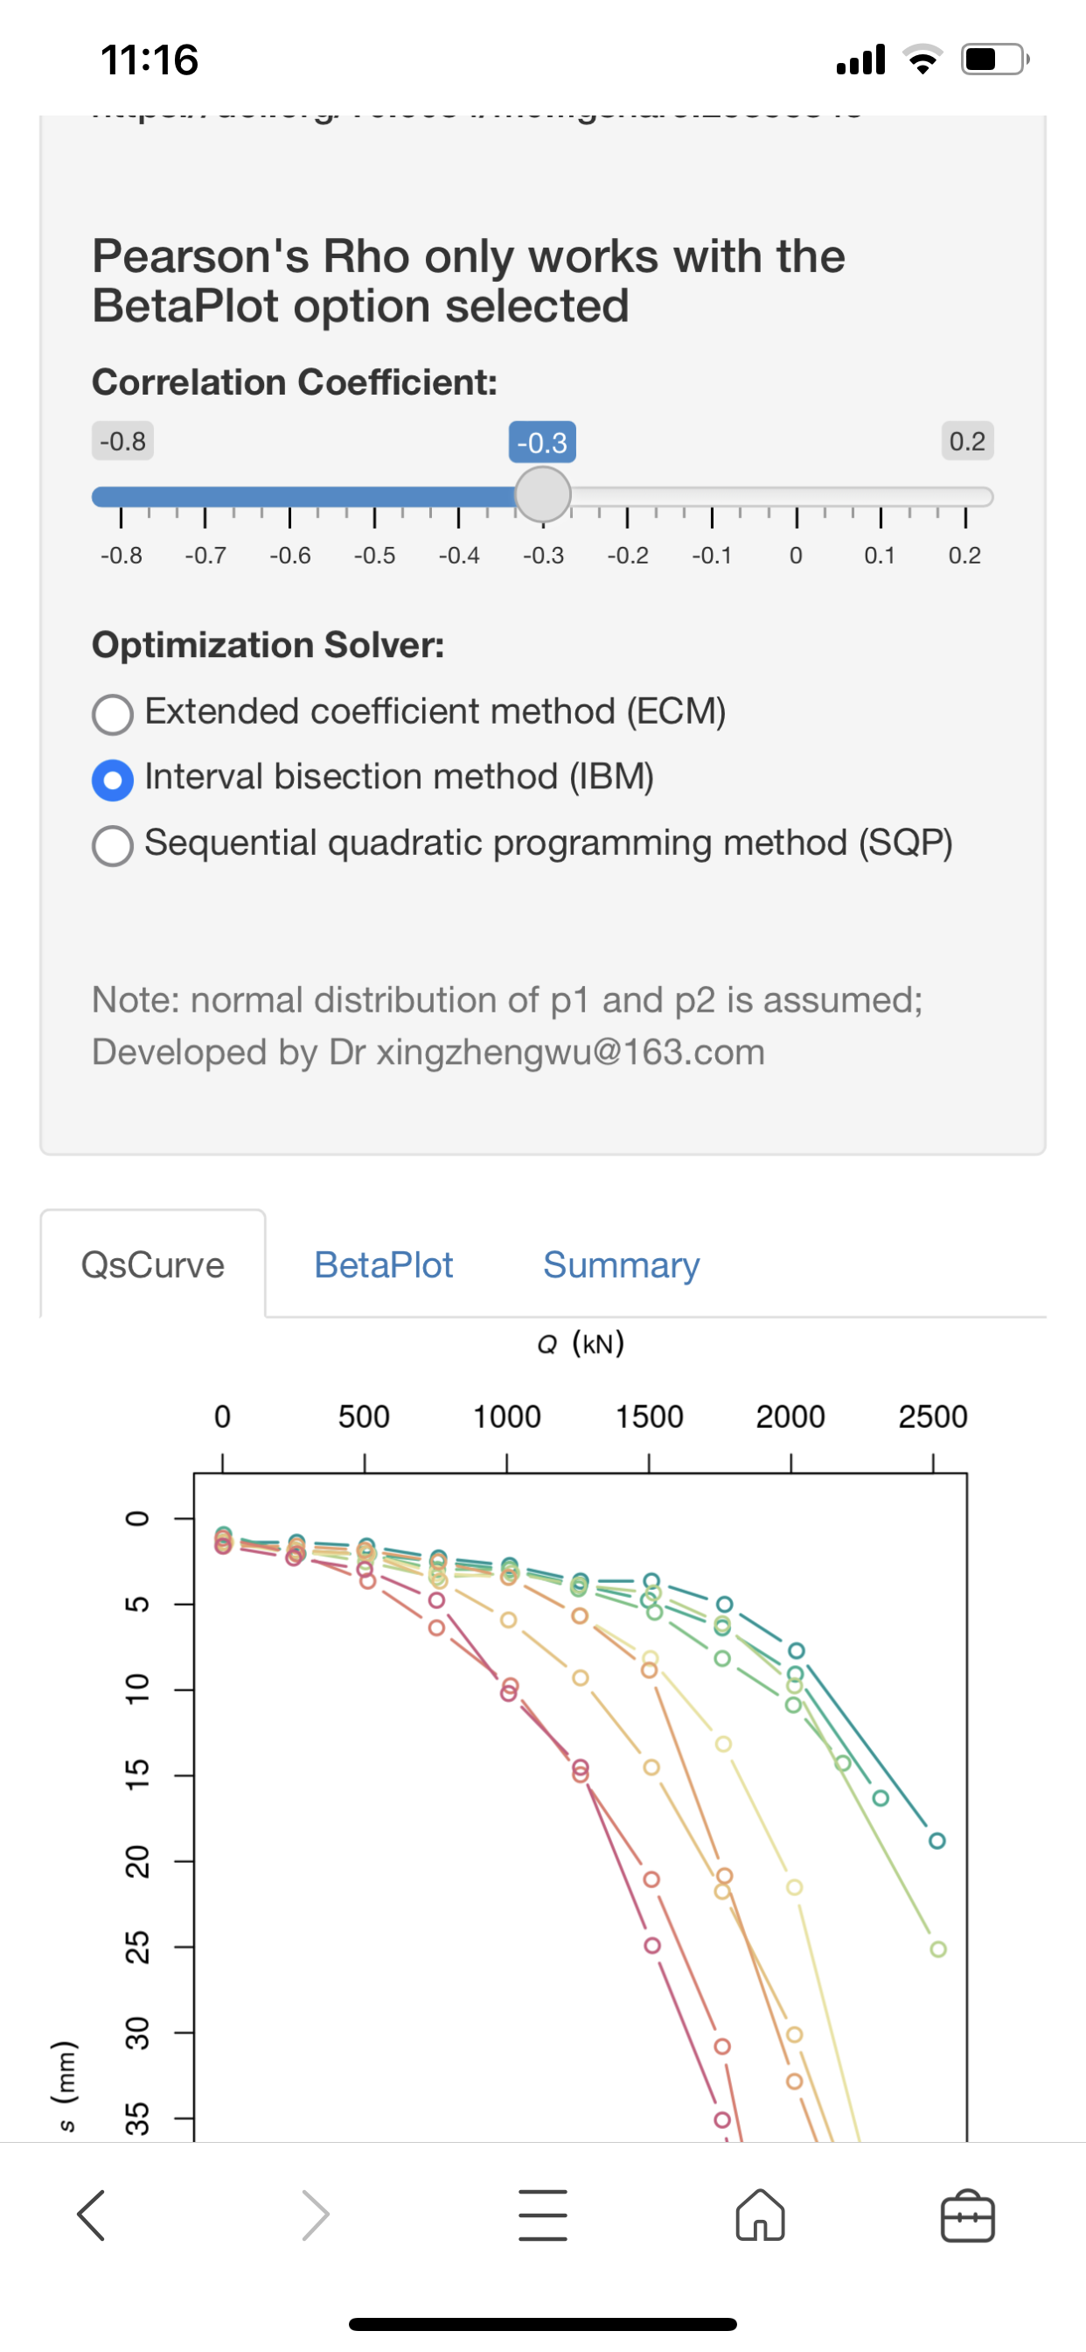Switch to the BetaPlot tab
The width and height of the screenshot is (1086, 2352).
[x=383, y=1264]
